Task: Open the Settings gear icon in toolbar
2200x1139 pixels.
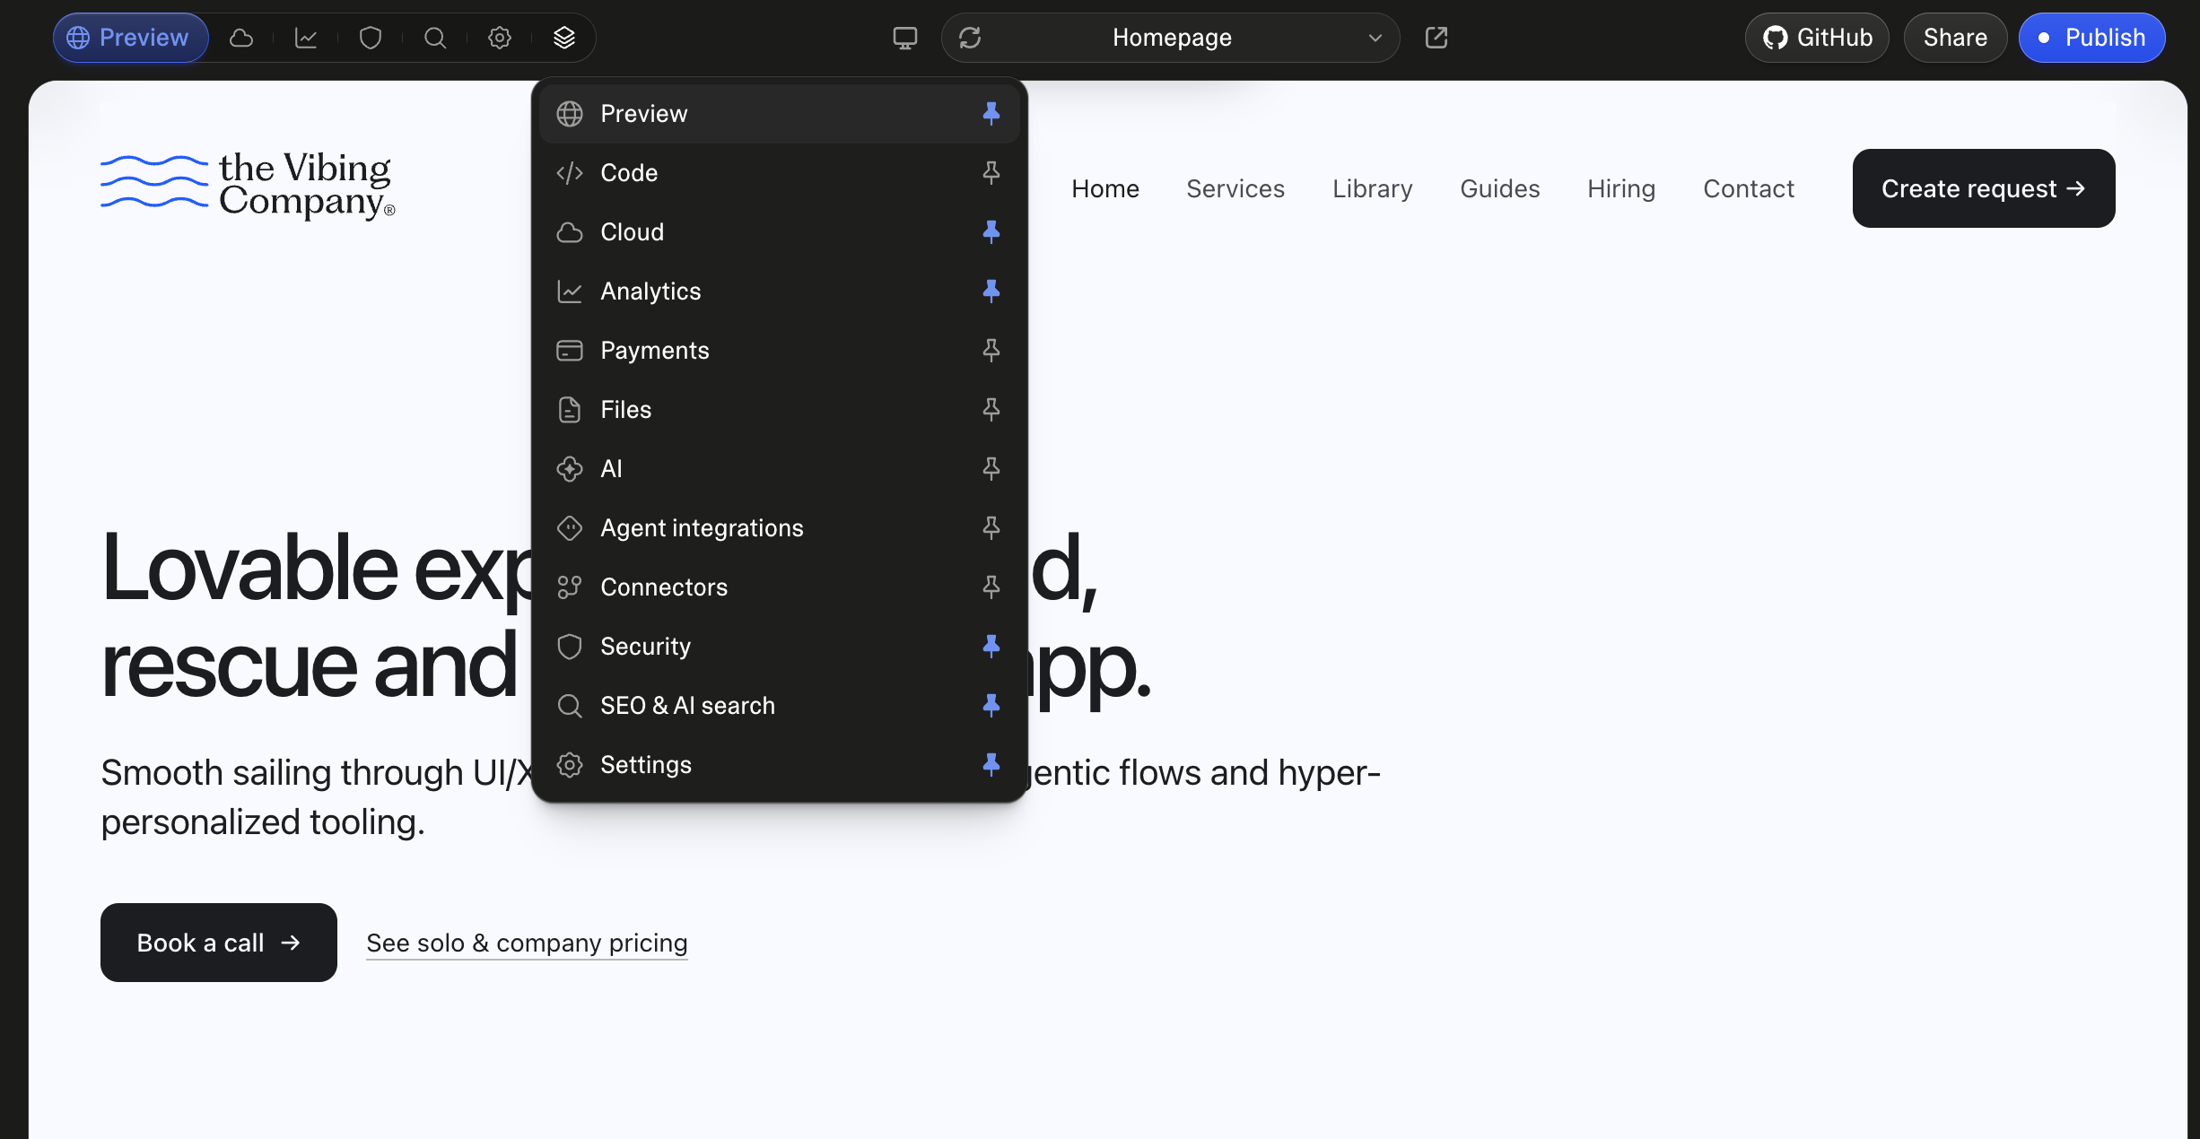Action: point(500,38)
